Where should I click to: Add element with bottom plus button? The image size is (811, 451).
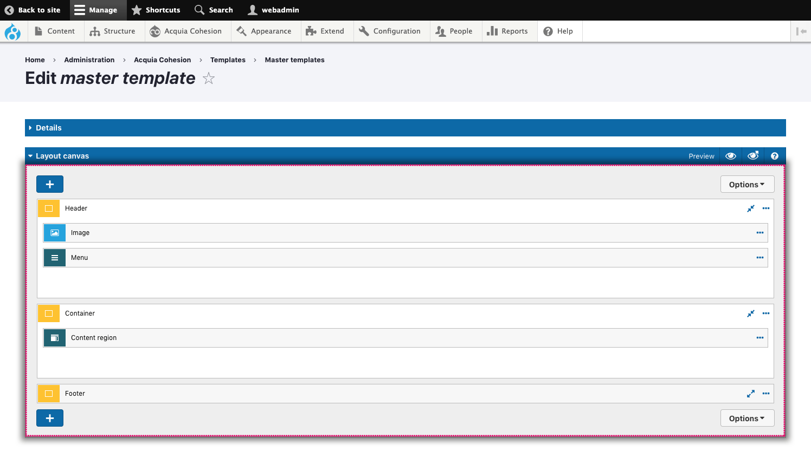[x=50, y=418]
